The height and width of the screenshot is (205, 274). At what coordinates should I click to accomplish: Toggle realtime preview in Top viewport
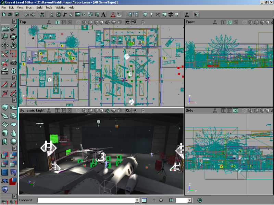(49, 22)
